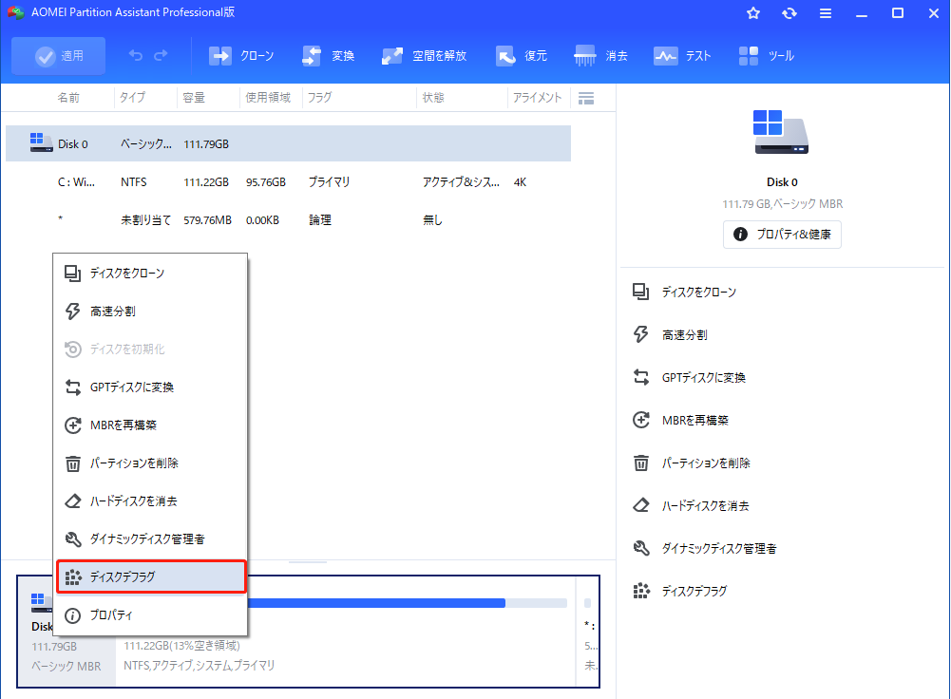Click the redo arrow icon
Image resolution: width=951 pixels, height=699 pixels.
coord(161,56)
